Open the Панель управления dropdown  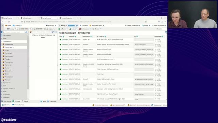133,26
